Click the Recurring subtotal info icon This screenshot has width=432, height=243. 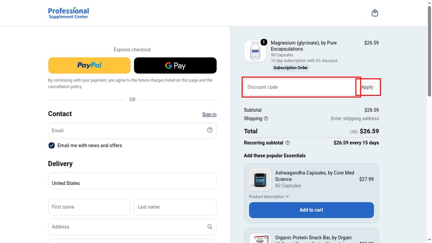pos(288,143)
